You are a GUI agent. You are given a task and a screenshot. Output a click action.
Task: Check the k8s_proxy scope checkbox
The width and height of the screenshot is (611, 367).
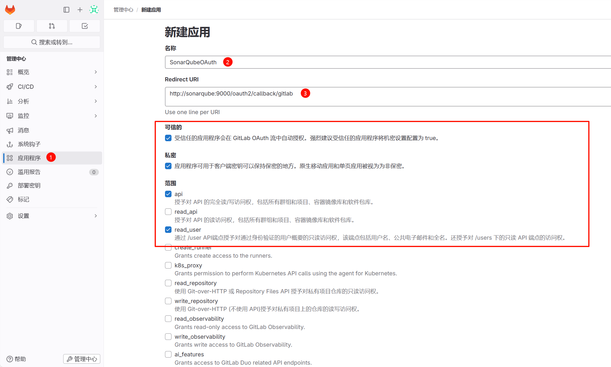pos(168,265)
